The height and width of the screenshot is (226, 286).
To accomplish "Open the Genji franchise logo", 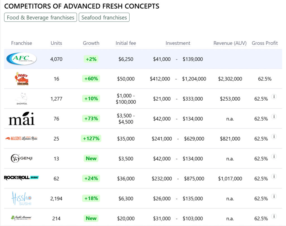I will pos(22,158).
